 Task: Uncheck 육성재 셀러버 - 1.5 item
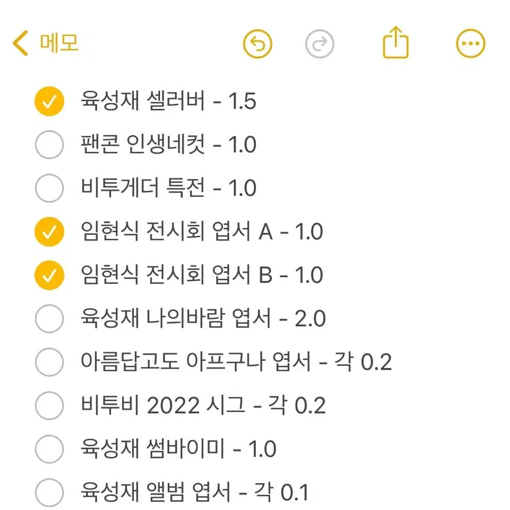(50, 101)
